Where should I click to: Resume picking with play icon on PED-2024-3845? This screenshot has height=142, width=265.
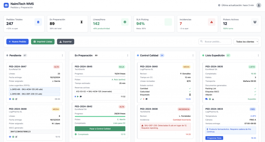78,97
